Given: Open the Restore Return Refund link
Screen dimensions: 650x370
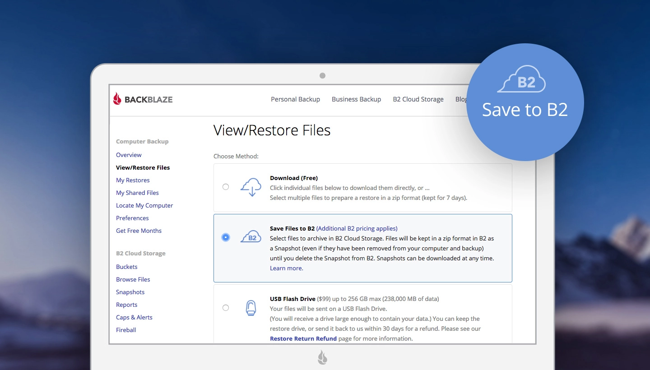Looking at the screenshot, I should tap(303, 338).
